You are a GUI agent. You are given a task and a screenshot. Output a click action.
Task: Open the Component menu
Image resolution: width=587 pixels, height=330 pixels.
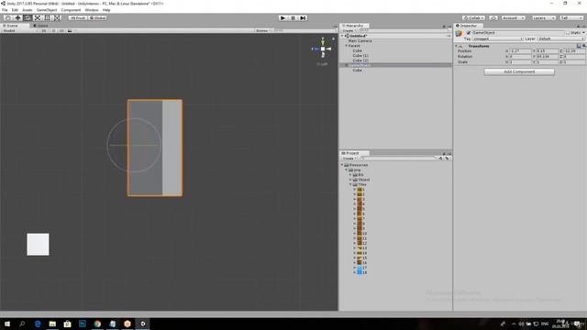(71, 10)
